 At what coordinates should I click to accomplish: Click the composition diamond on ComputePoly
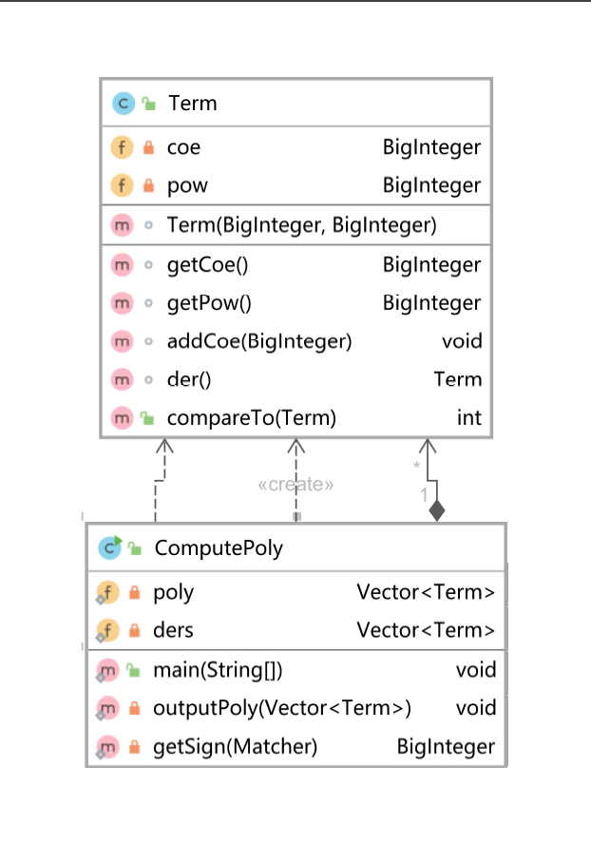click(x=436, y=511)
